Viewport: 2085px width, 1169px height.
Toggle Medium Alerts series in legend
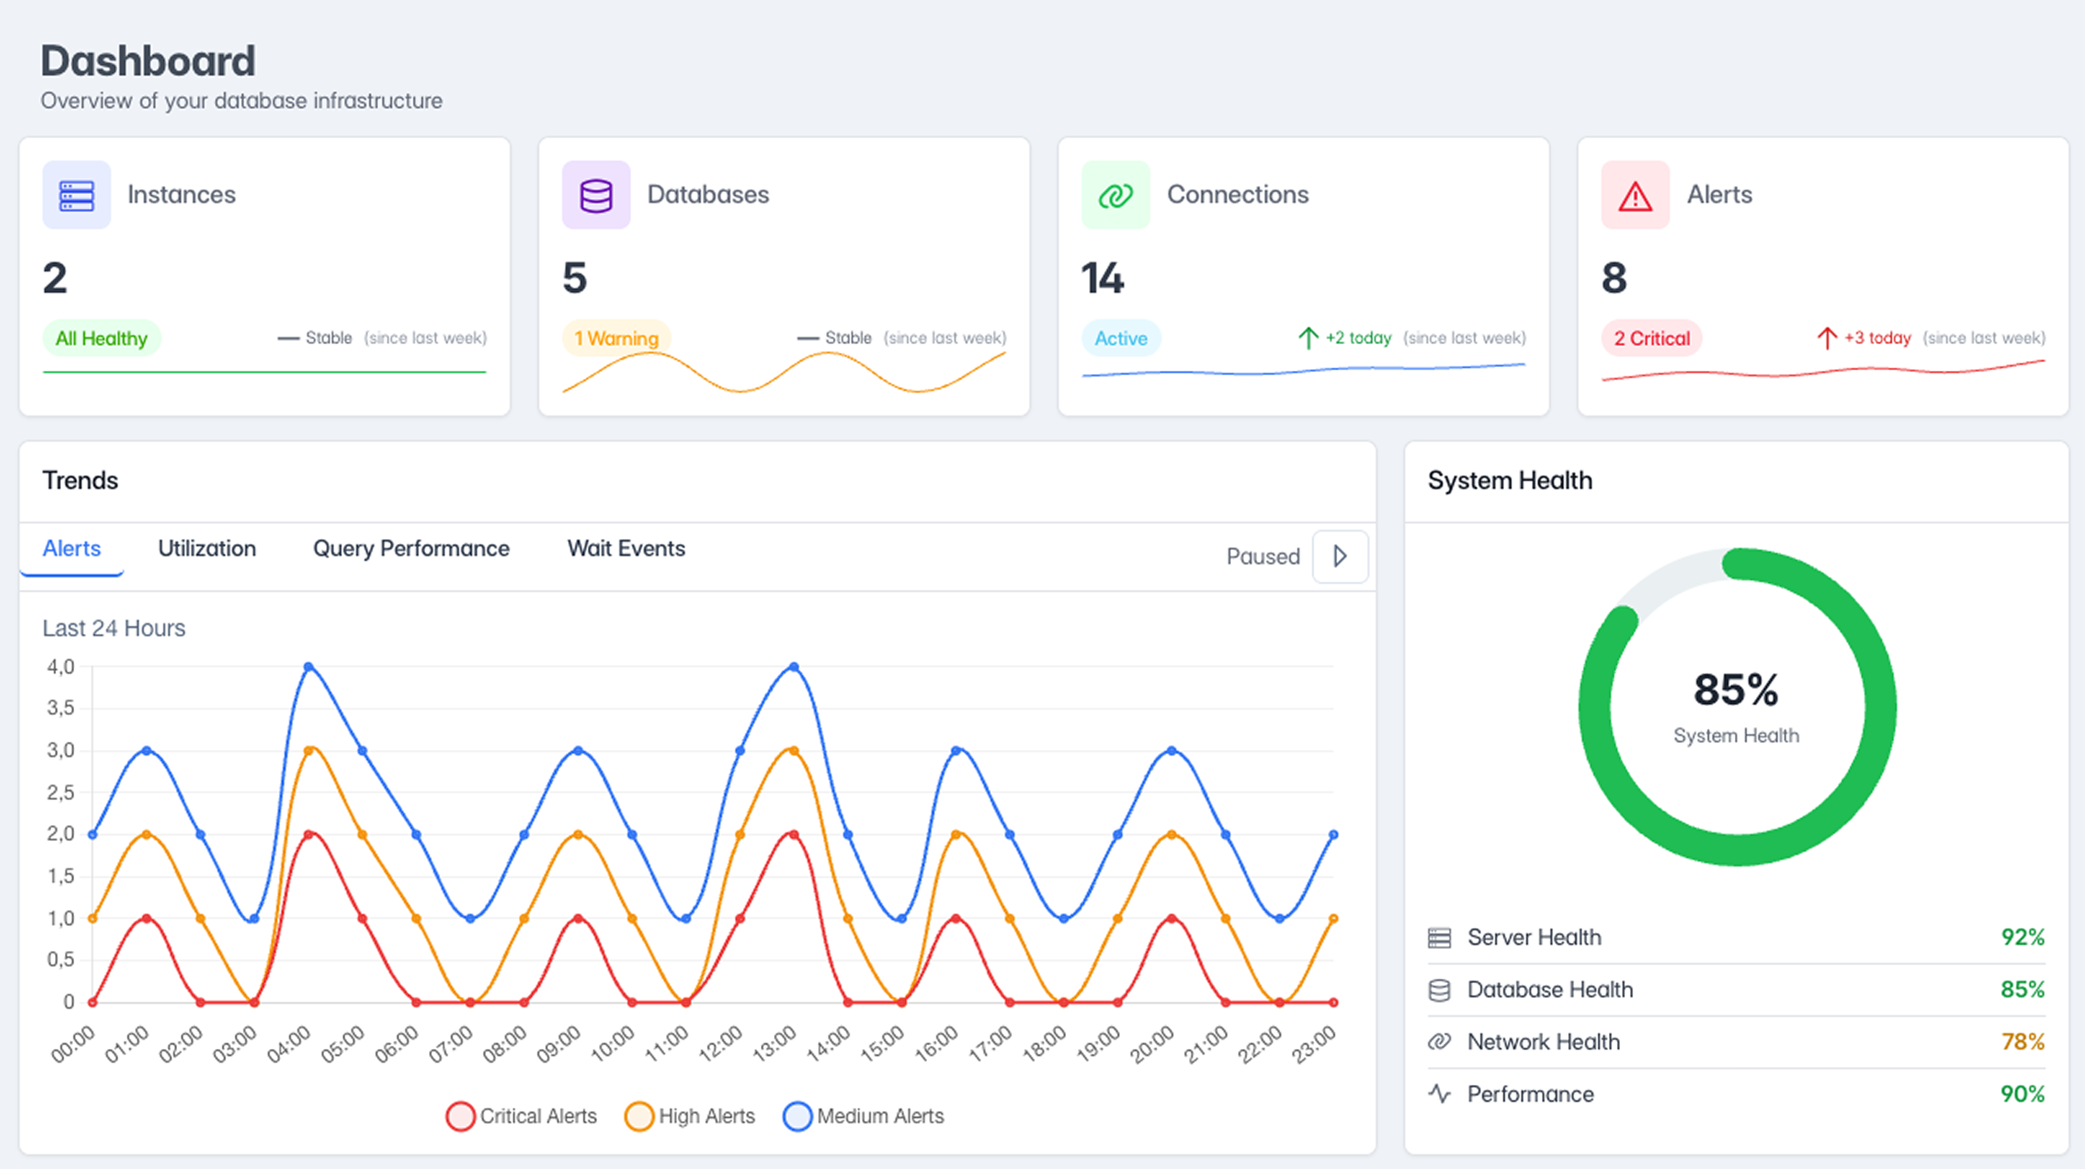coord(863,1116)
